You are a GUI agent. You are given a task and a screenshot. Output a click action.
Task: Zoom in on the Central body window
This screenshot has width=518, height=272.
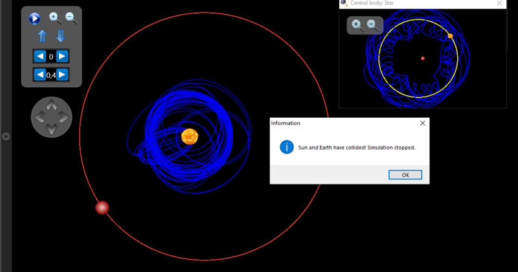coord(357,25)
